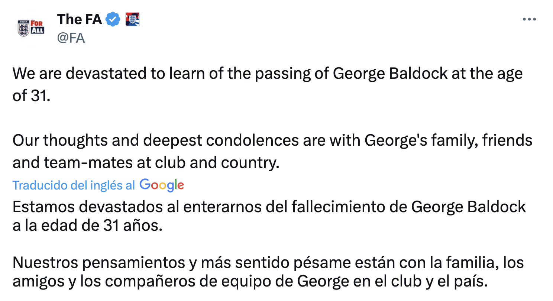Click "George Baldock" in the English text
553x301 pixels.
click(x=390, y=74)
